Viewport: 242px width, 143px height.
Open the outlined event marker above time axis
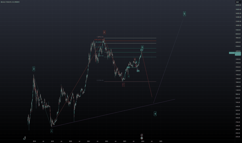(142, 135)
